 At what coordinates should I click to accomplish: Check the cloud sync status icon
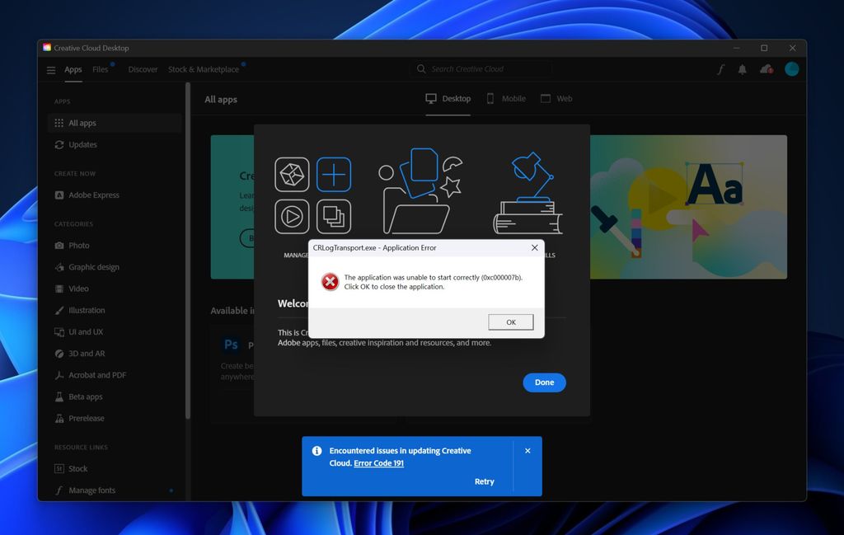[x=765, y=69]
